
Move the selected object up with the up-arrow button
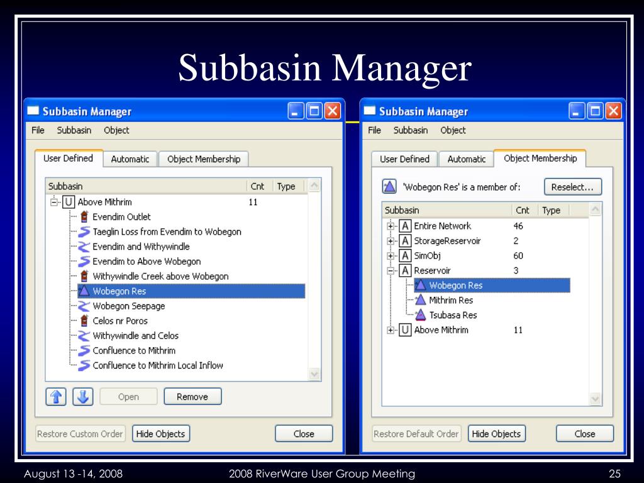(x=56, y=397)
